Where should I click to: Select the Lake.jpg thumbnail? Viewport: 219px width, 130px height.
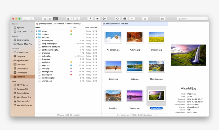tap(135, 67)
